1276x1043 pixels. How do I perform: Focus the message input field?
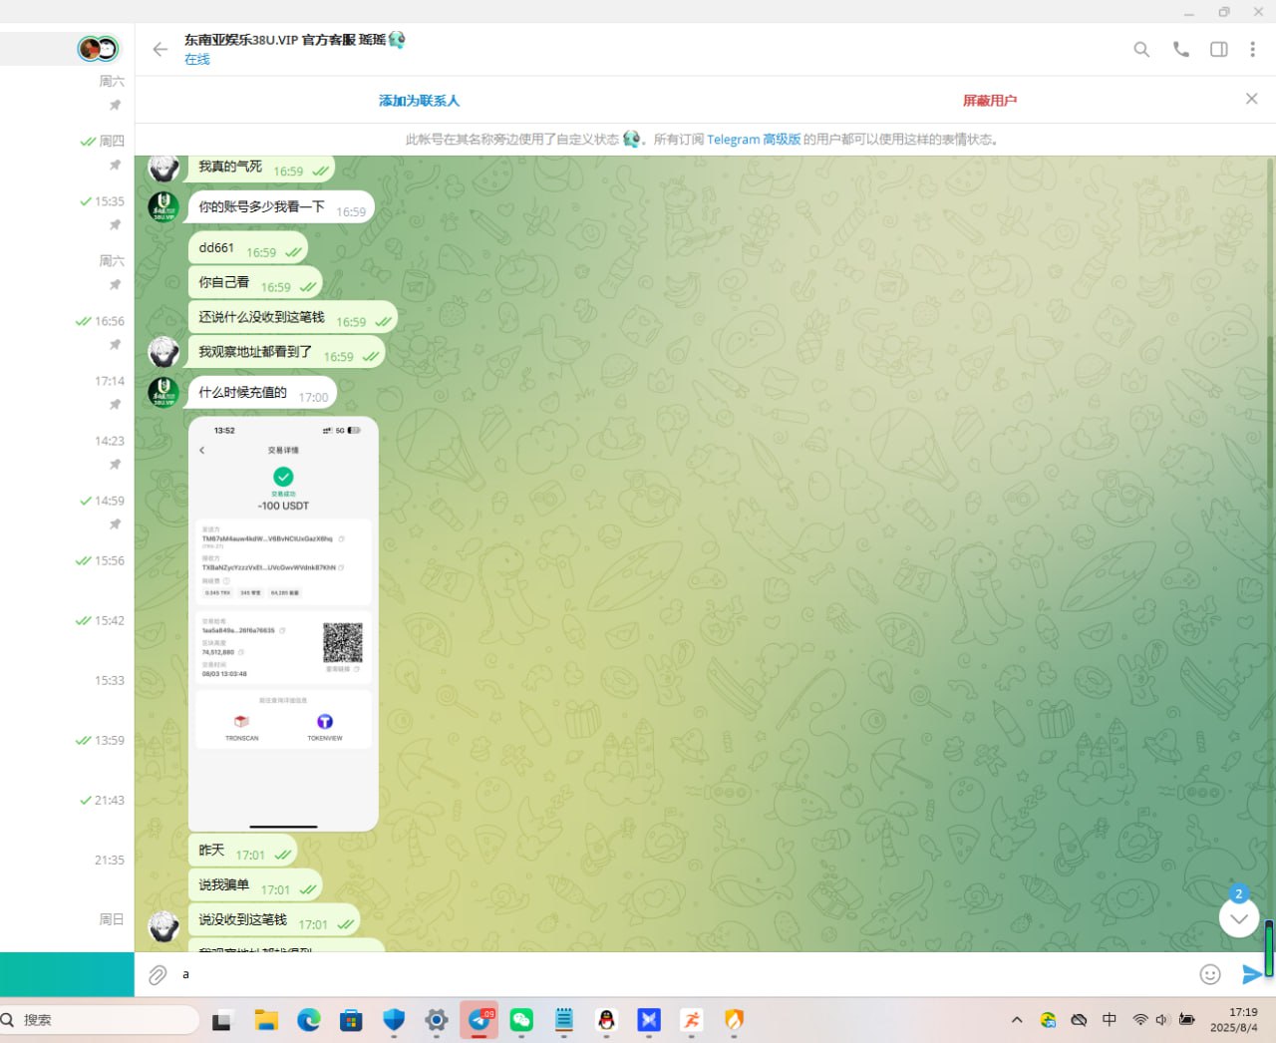[x=678, y=974]
